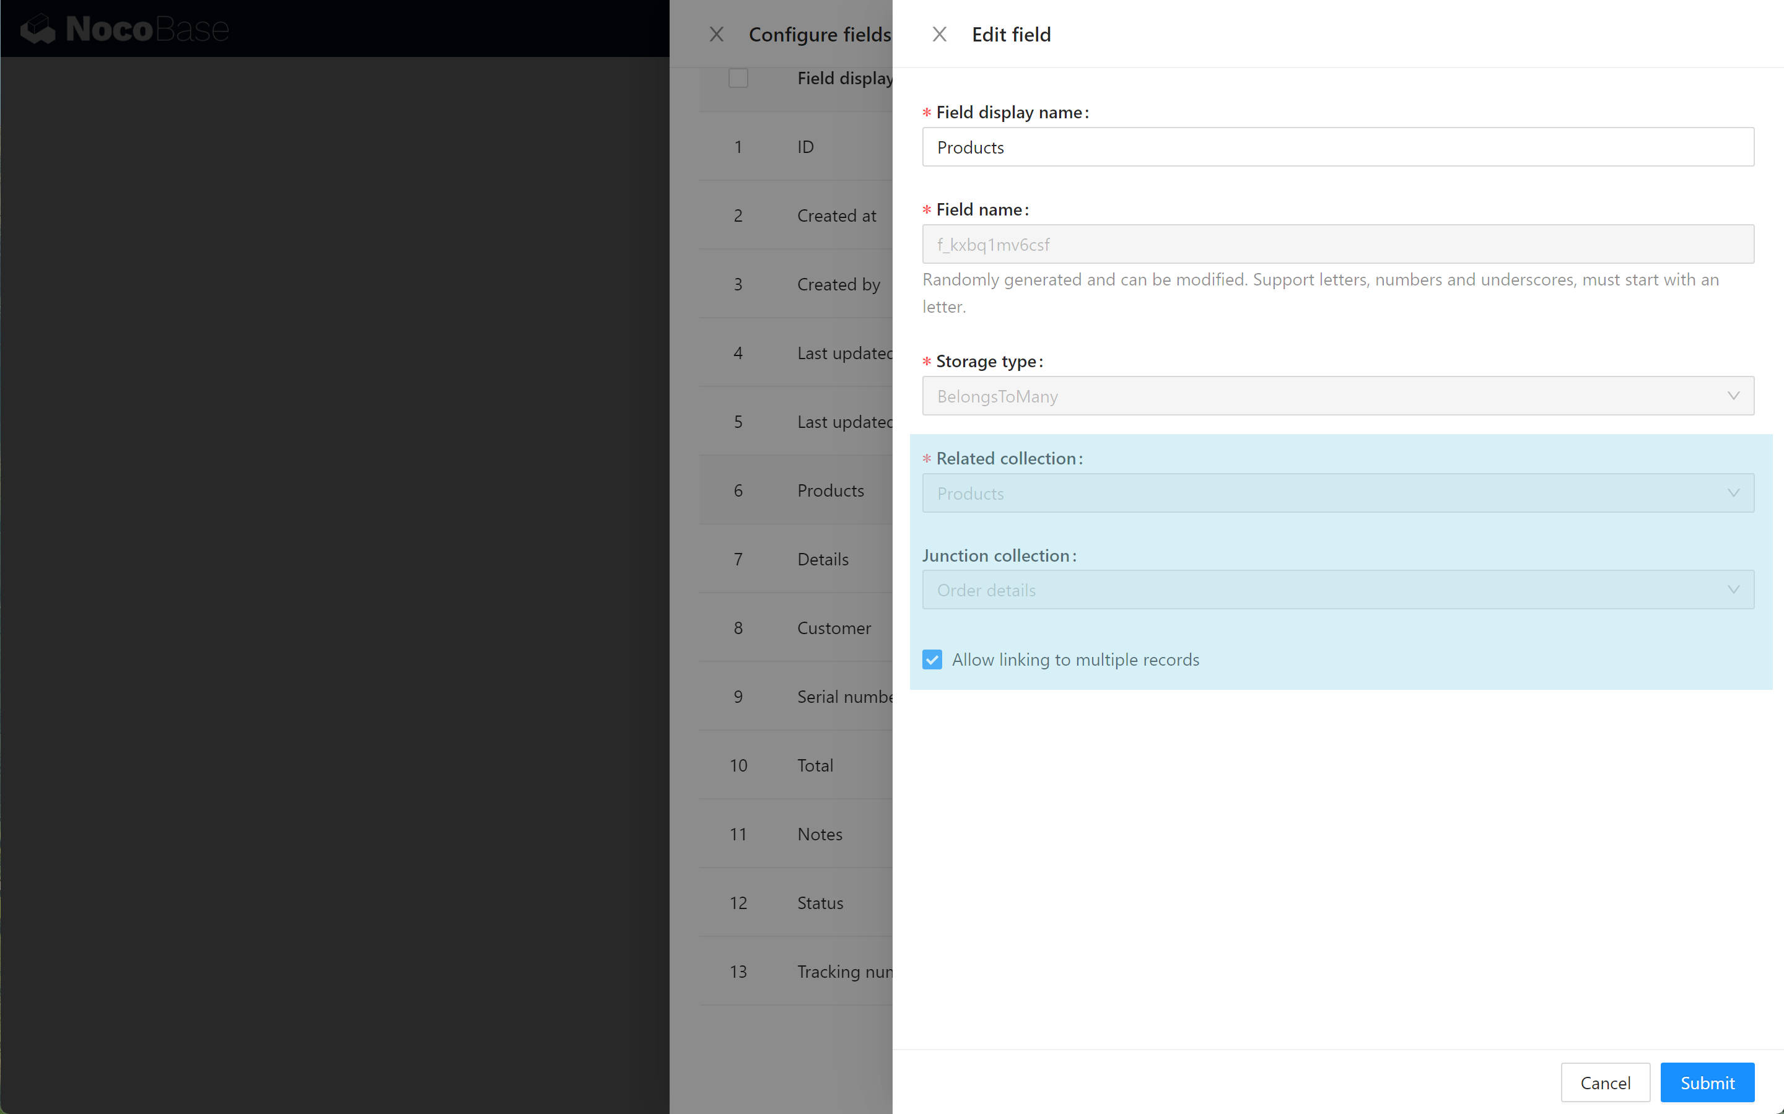Click the Submit button
Image resolution: width=1784 pixels, height=1114 pixels.
[1707, 1082]
